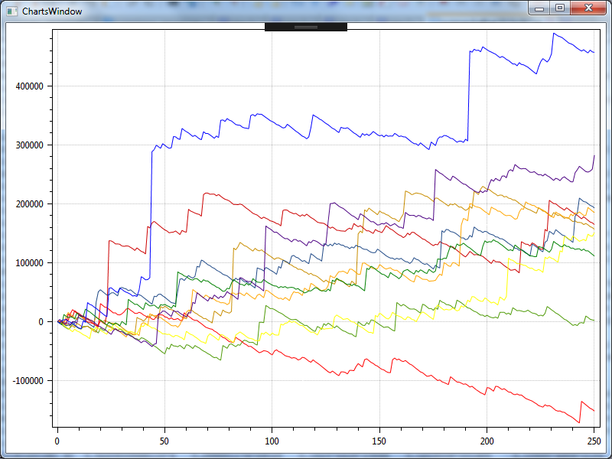Click the -100000 y-axis label
Screen dimensions: 612x459
(28, 381)
